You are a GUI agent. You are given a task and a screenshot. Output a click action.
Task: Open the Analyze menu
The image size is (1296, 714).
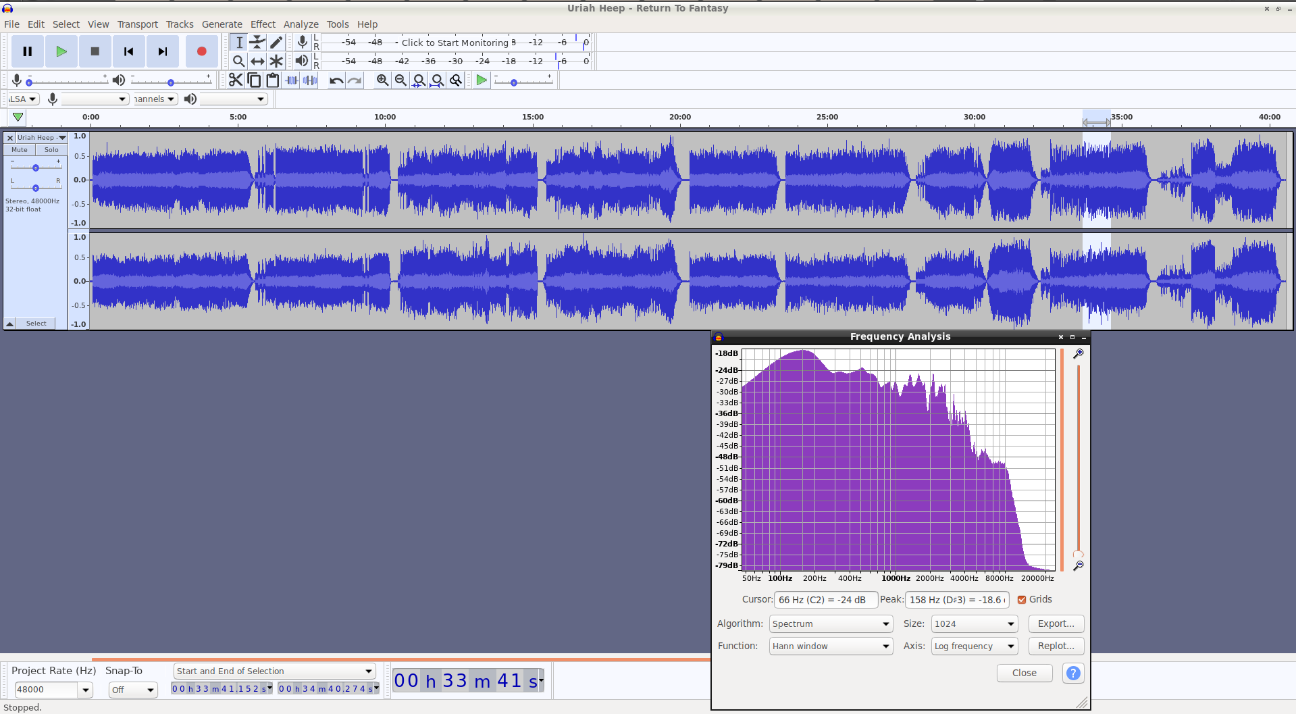pyautogui.click(x=301, y=24)
